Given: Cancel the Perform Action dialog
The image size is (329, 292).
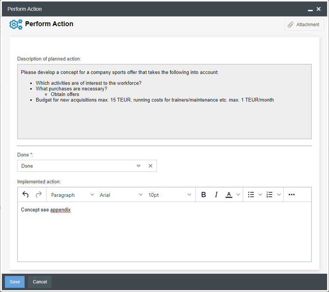Looking at the screenshot, I should 40,282.
